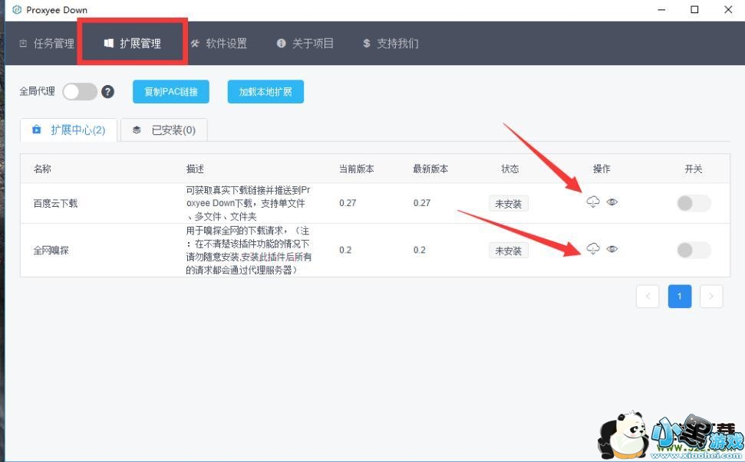This screenshot has height=462, width=745.
Task: Toggle the 全网嗅探 on/off switch
Action: coord(694,250)
